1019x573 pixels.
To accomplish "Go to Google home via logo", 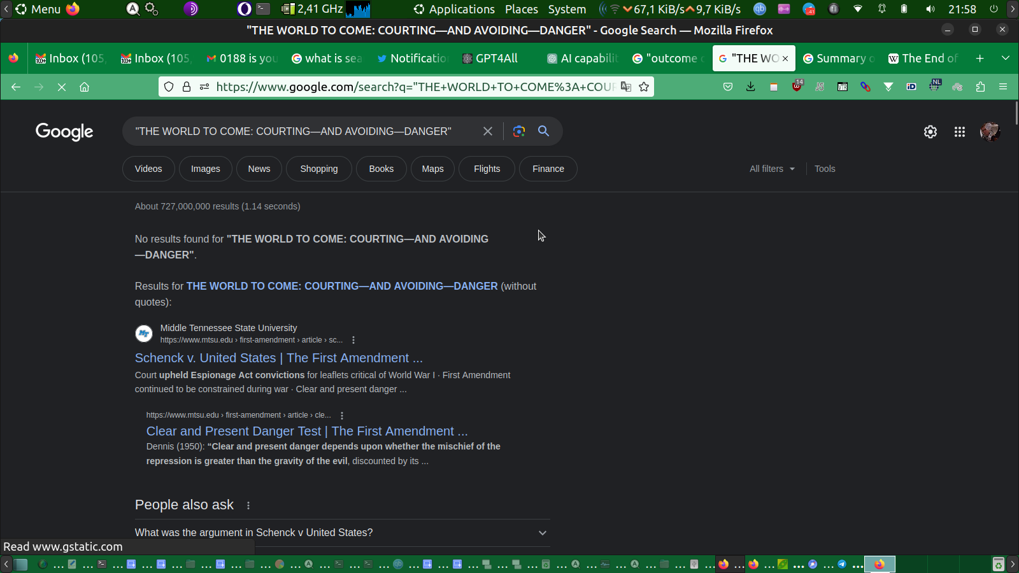I will pyautogui.click(x=64, y=132).
